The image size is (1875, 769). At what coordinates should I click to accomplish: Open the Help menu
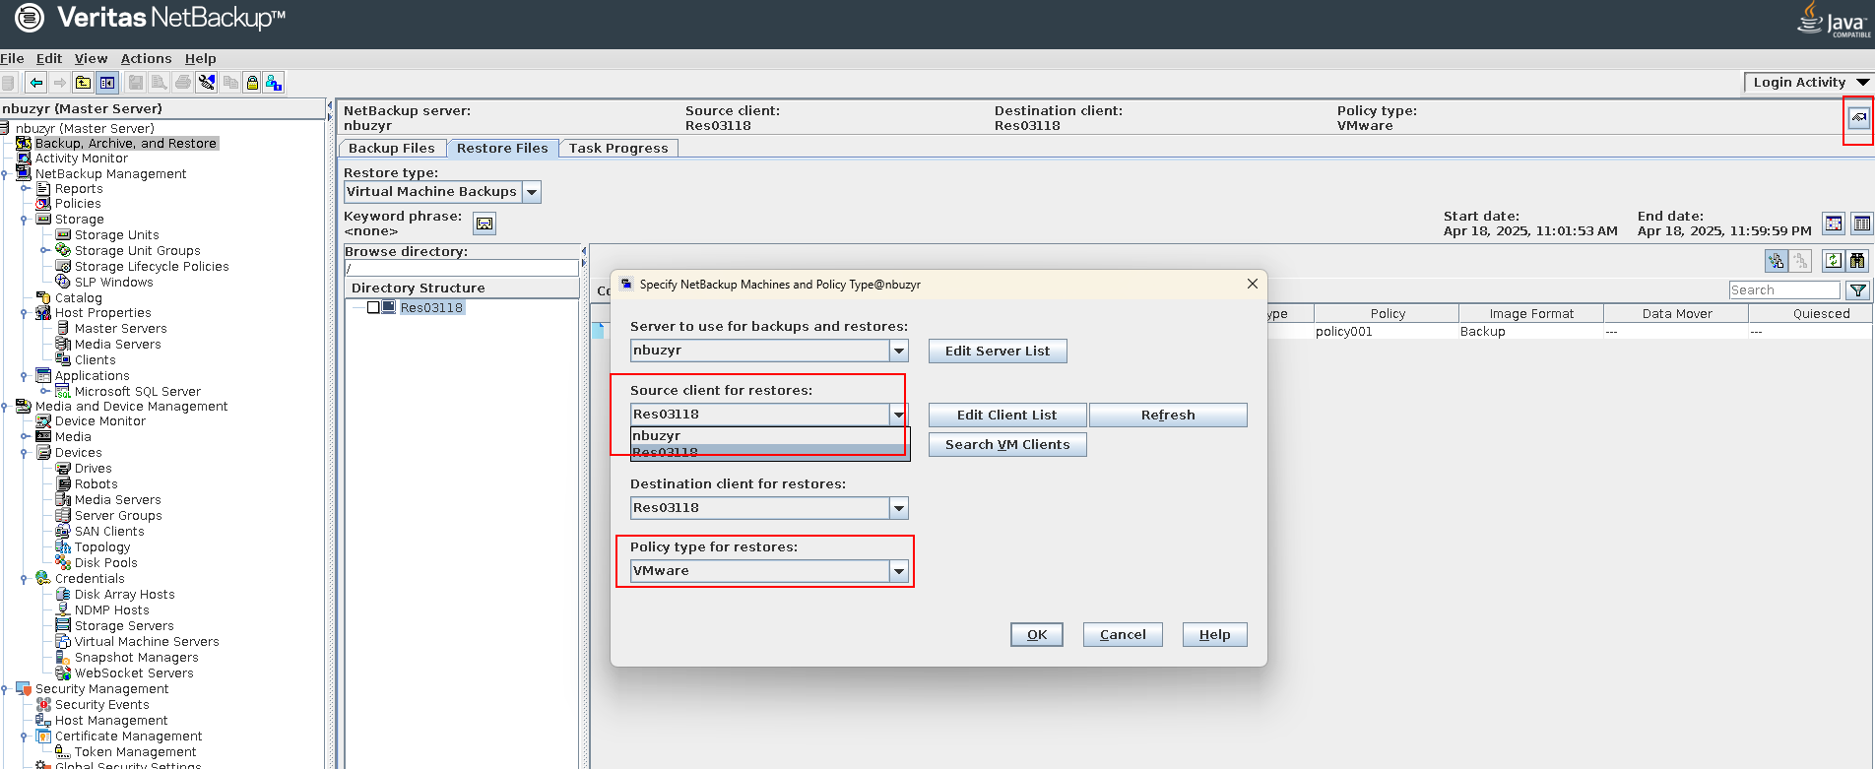pos(200,59)
